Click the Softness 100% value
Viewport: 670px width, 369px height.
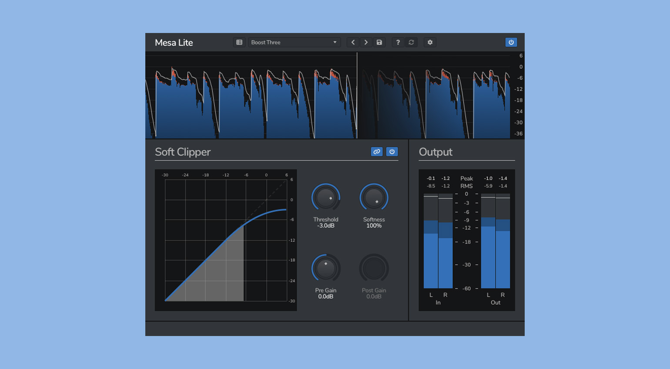[x=374, y=226]
